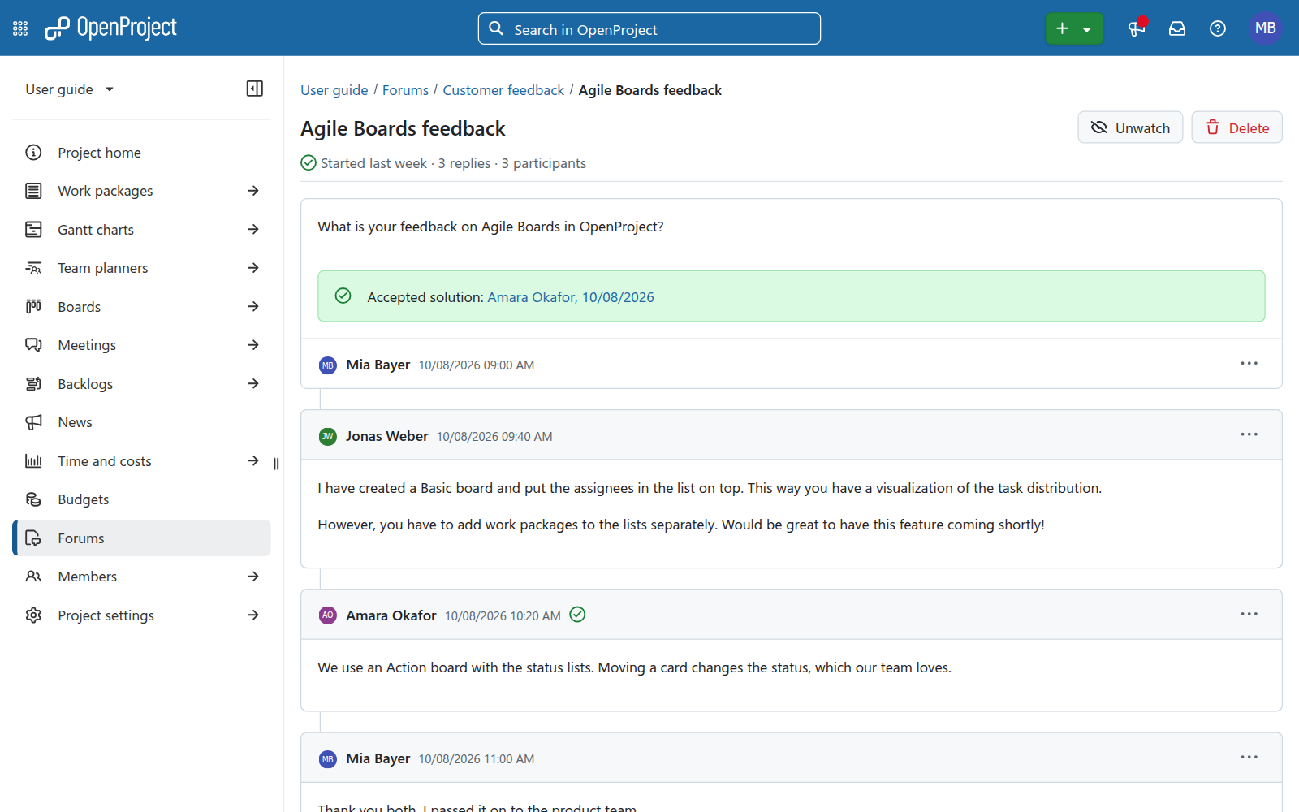Open the global modules grid menu
Screen dimensions: 1299x812
(20, 28)
